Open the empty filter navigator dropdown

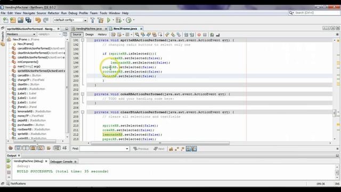click(x=50, y=34)
